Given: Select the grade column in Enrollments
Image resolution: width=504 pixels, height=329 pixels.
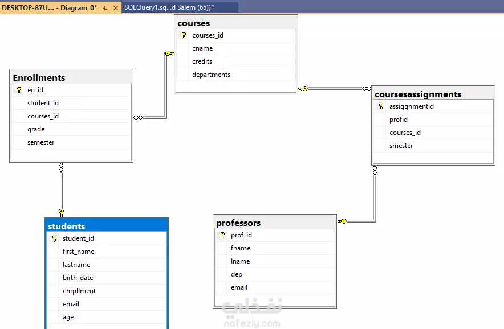Looking at the screenshot, I should coord(71,129).
